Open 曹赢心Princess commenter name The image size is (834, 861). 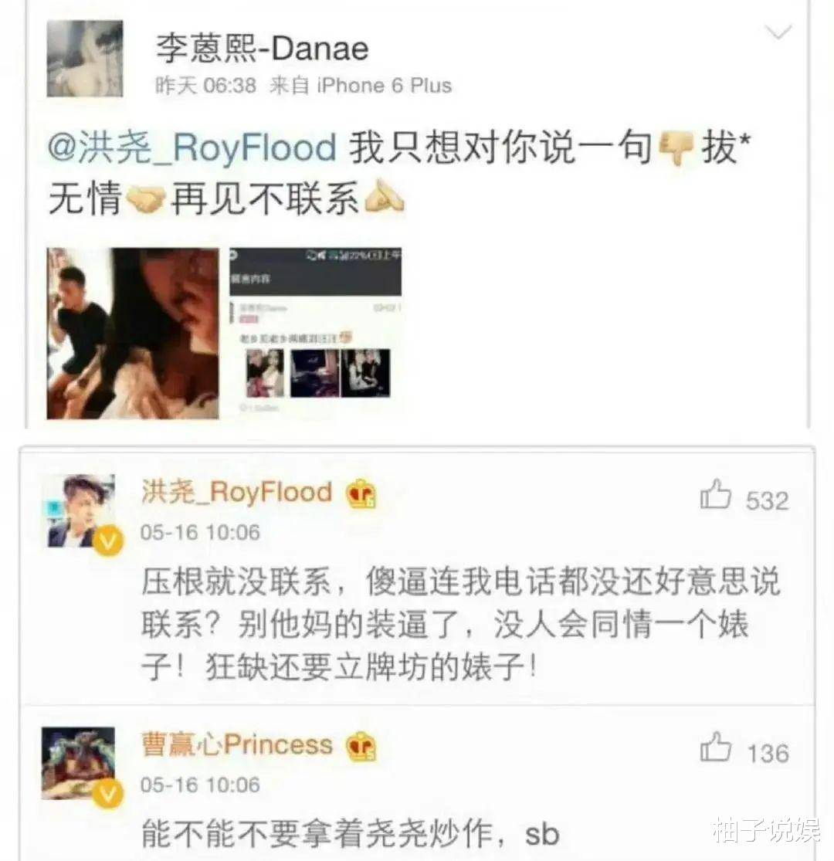coord(236,744)
